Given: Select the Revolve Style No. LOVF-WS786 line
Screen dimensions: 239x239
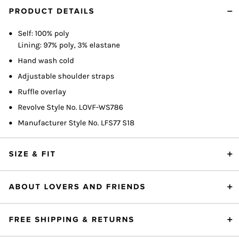Looking at the screenshot, I should tap(70, 107).
